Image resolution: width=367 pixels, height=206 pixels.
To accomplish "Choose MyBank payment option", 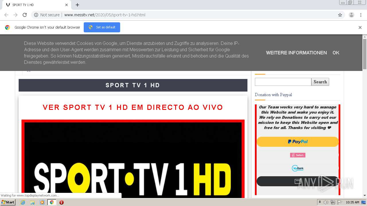I will (298, 168).
